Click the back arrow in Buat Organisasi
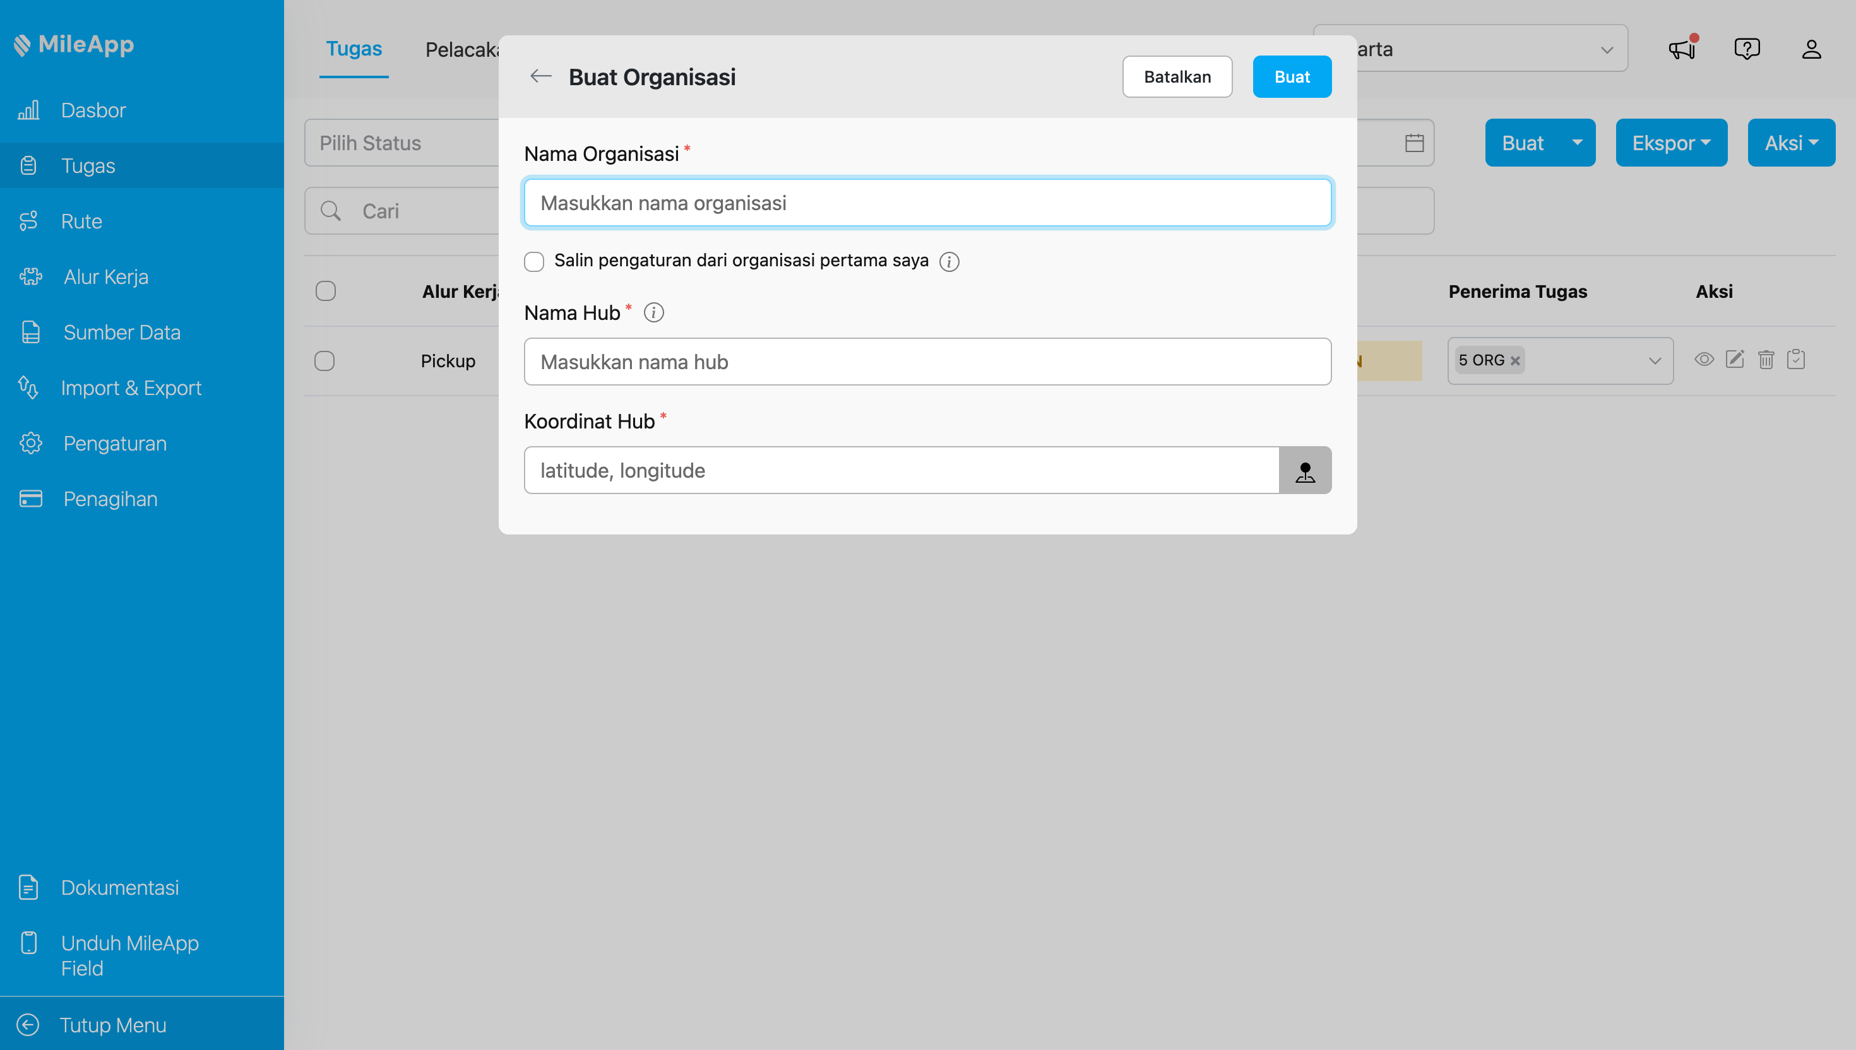The width and height of the screenshot is (1856, 1050). click(540, 76)
